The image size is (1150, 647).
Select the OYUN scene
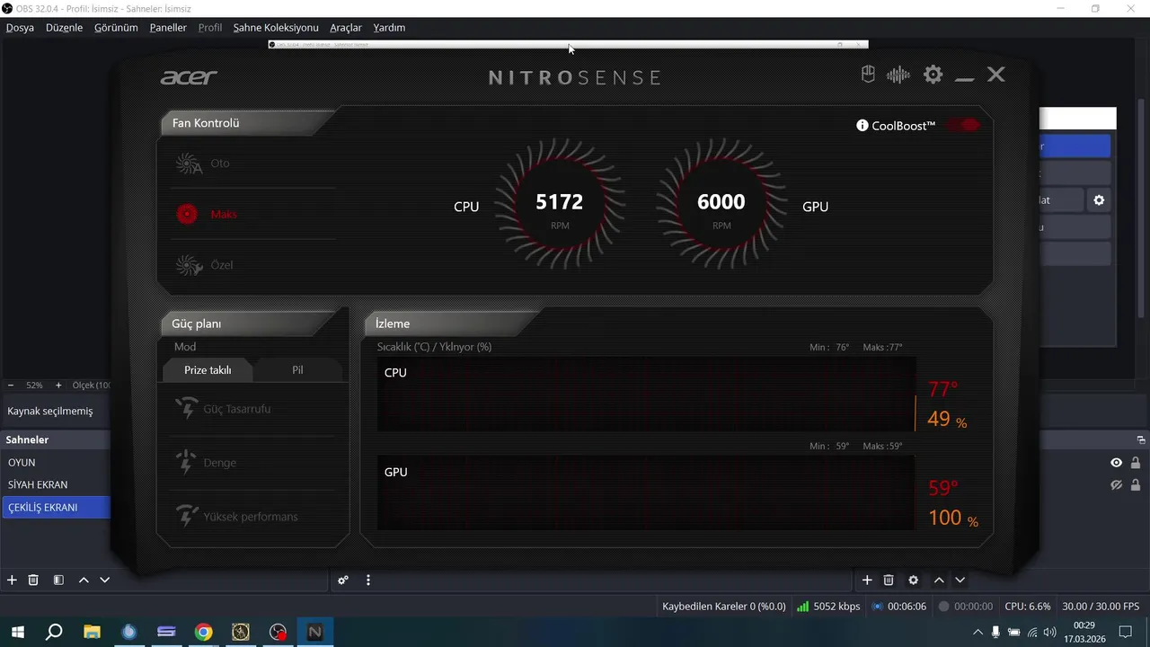click(x=55, y=463)
